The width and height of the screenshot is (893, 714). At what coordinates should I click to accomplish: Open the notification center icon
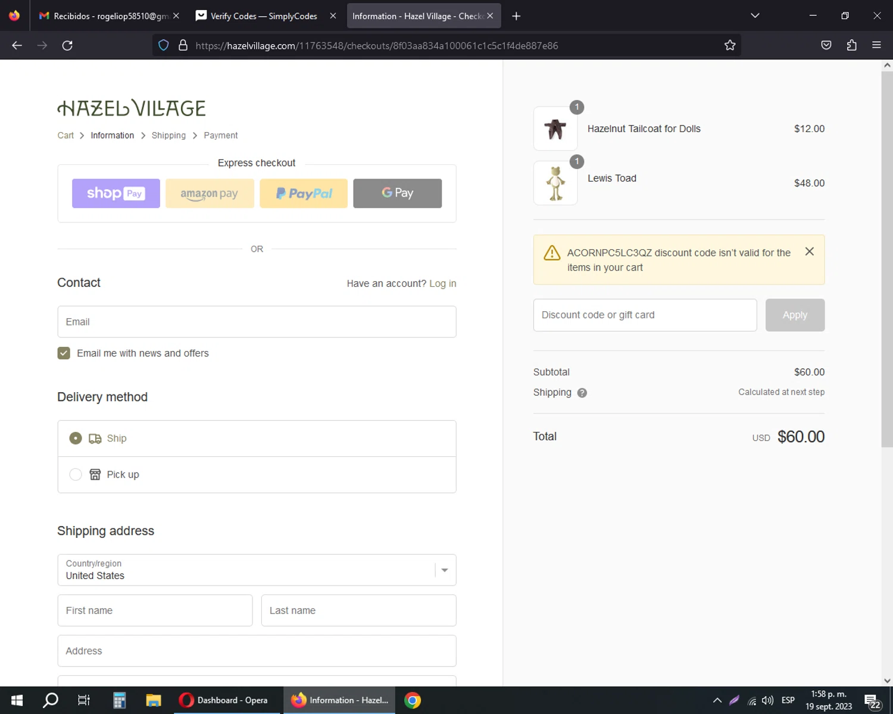872,701
